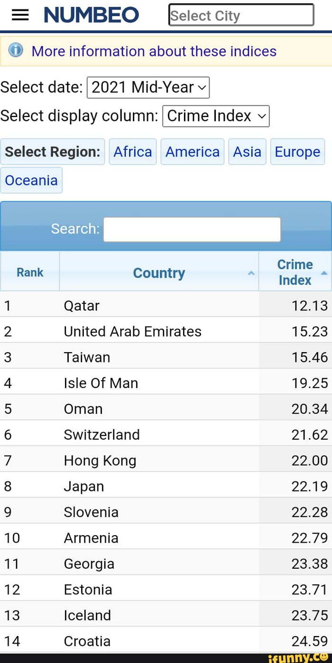Select the America region
The width and height of the screenshot is (332, 663).
192,152
